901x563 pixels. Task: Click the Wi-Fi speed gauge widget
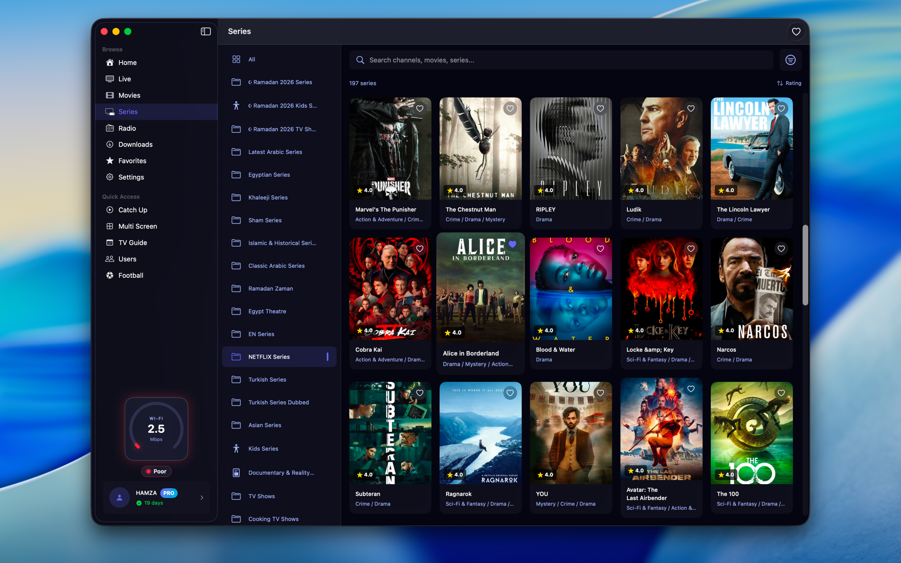tap(156, 429)
